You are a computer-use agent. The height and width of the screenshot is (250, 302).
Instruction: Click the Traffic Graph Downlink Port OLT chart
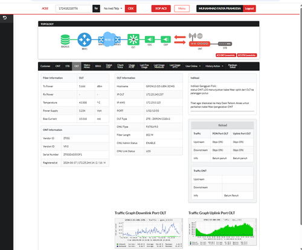pyautogui.click(x=149, y=233)
